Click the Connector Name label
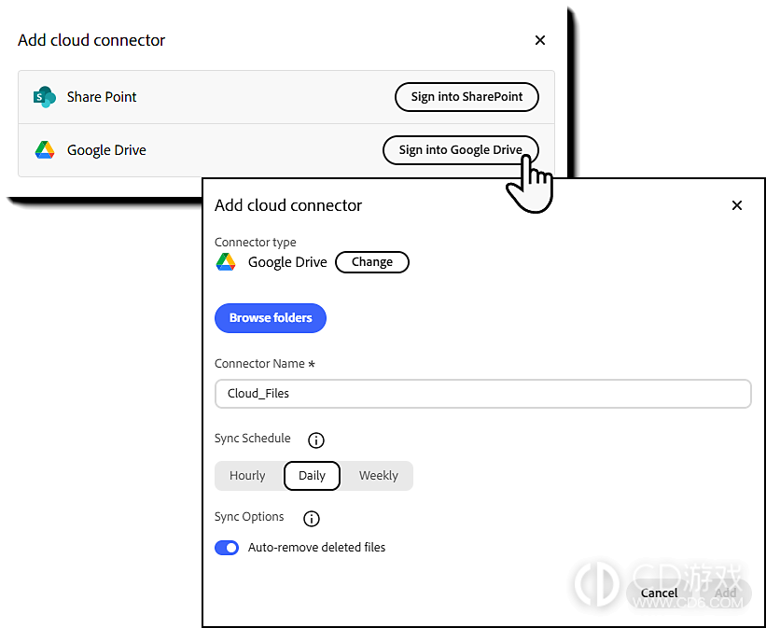The width and height of the screenshot is (766, 628). point(265,364)
